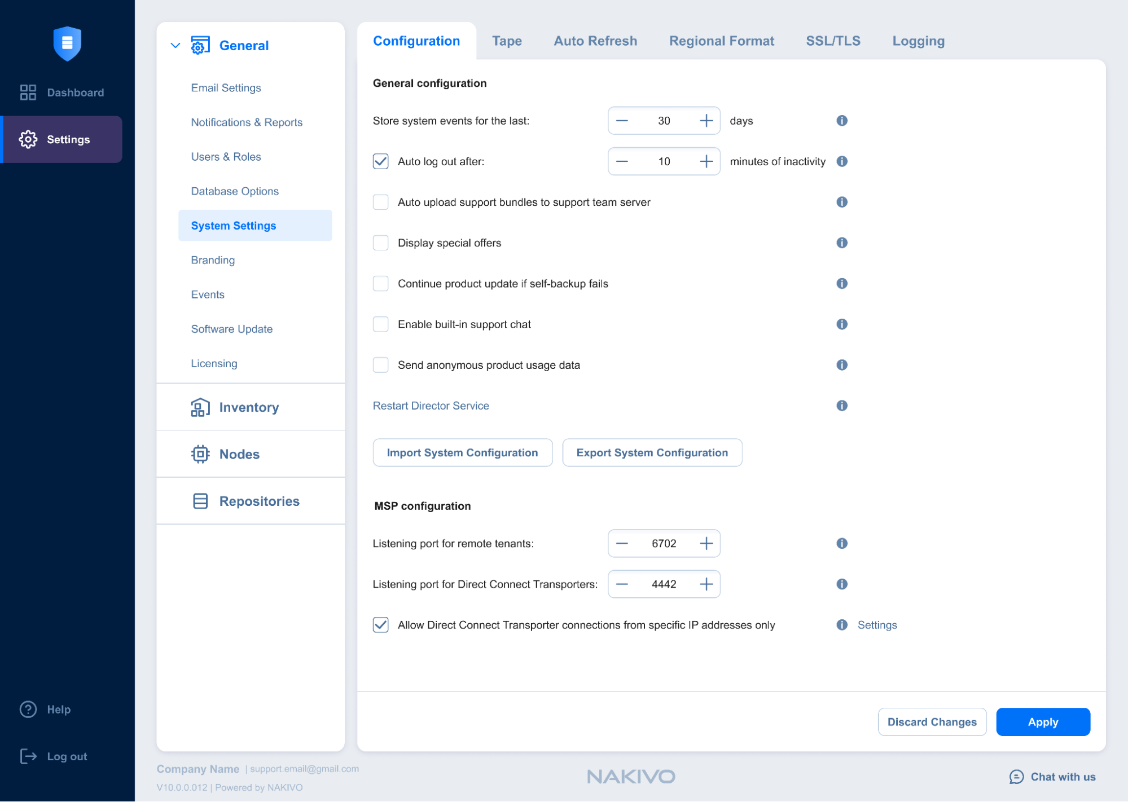Increase store system events days with plus
Image resolution: width=1128 pixels, height=802 pixels.
point(706,121)
